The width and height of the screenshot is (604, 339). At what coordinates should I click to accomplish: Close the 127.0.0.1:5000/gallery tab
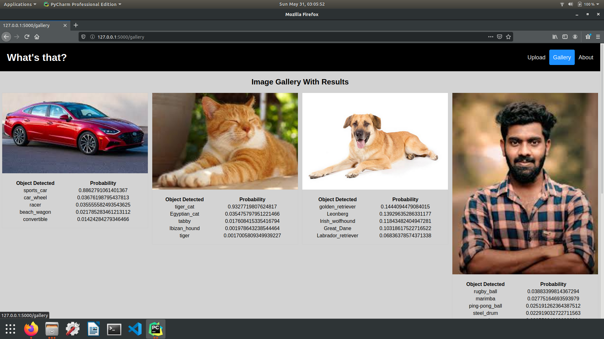click(x=65, y=25)
